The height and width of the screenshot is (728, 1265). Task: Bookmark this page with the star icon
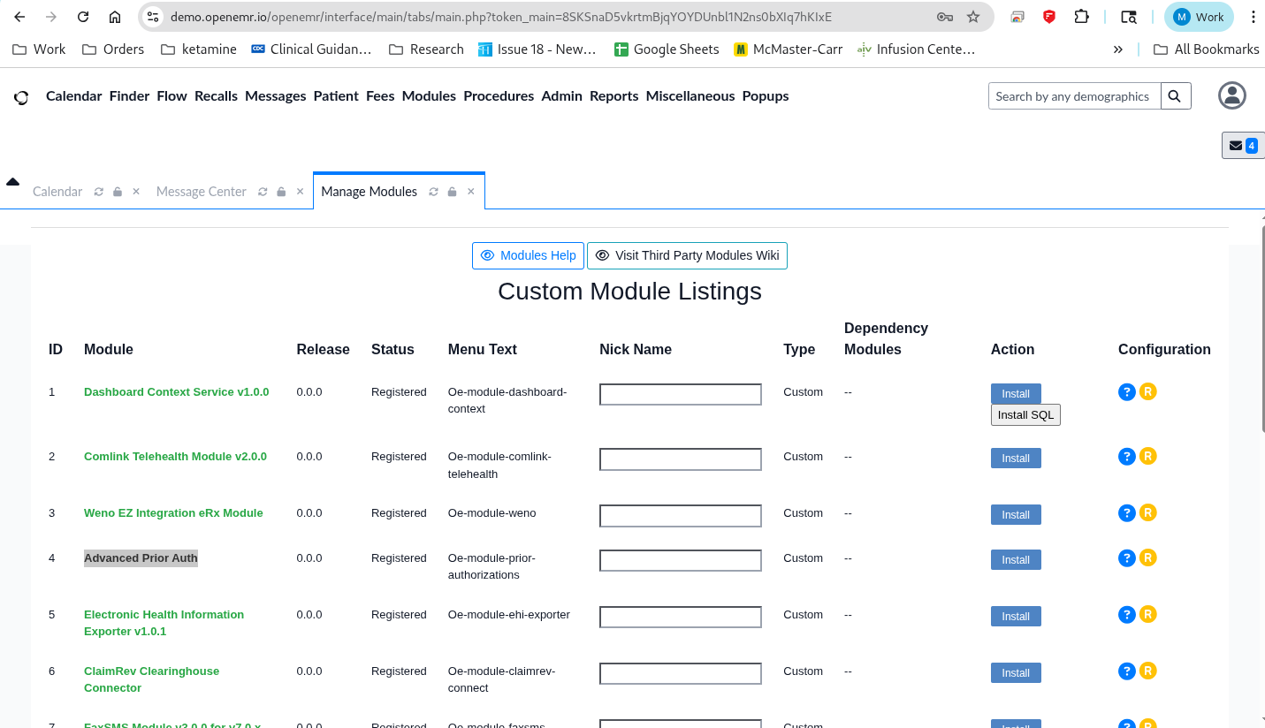pyautogui.click(x=973, y=17)
